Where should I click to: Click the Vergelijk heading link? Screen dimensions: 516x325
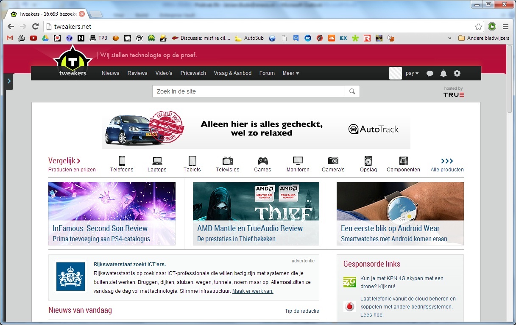pyautogui.click(x=64, y=161)
